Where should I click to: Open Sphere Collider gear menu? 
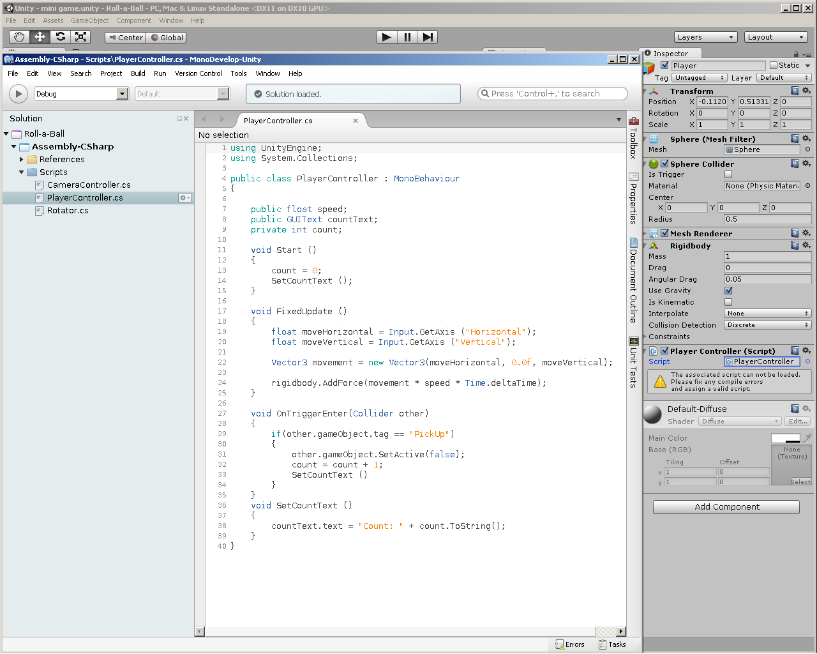coord(806,163)
